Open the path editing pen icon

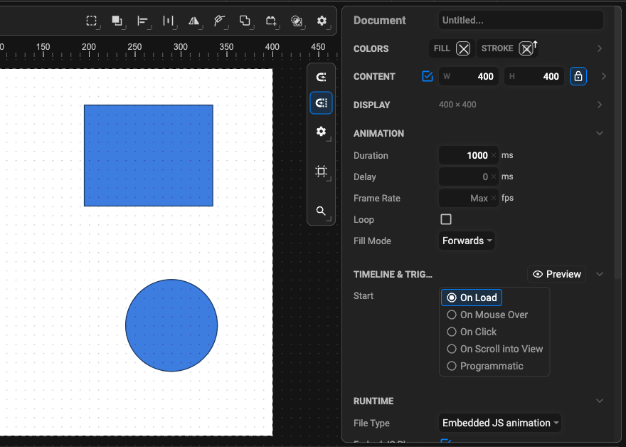219,21
